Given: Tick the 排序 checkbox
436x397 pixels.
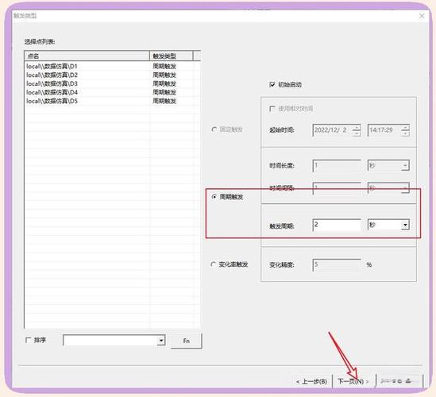Looking at the screenshot, I should coord(28,340).
